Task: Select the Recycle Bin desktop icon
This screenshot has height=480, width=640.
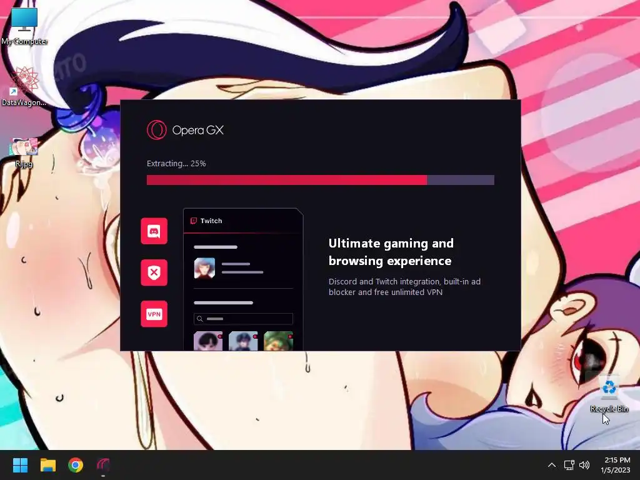Action: (609, 392)
